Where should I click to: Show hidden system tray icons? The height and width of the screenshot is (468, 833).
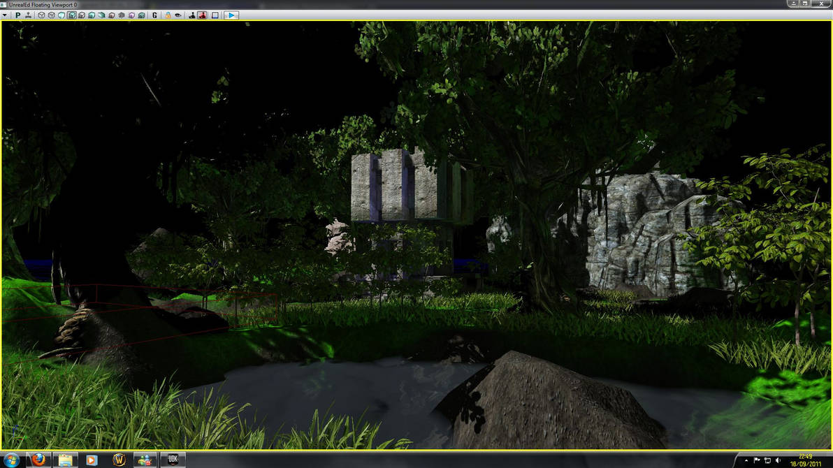click(746, 460)
